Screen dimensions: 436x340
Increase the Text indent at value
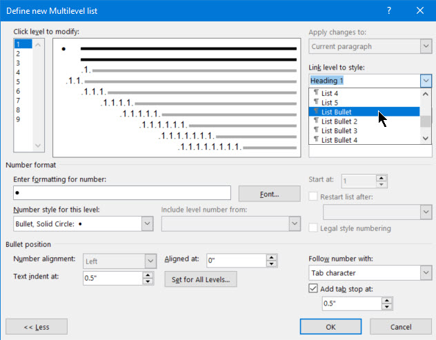(148, 275)
